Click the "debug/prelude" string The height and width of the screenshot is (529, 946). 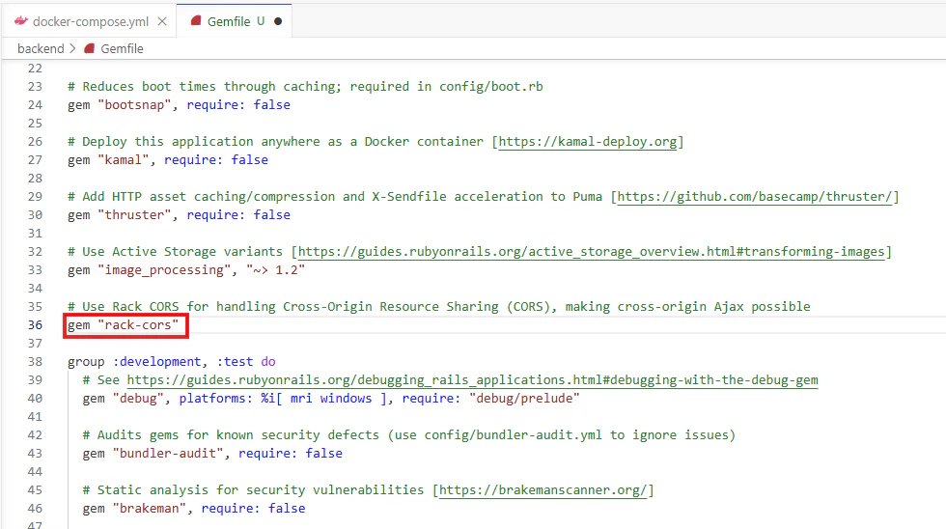coord(524,398)
